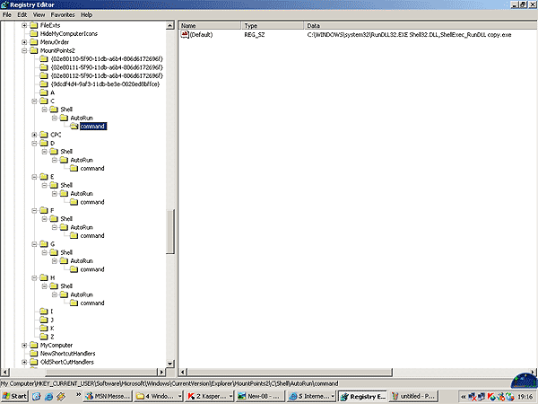Click the tree pane scroll up arrow
The image size is (538, 404).
click(170, 25)
